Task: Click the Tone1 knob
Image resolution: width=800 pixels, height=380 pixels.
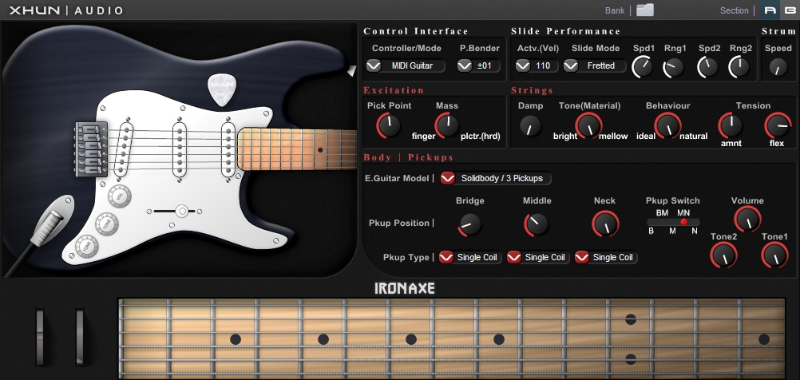Action: tap(774, 255)
